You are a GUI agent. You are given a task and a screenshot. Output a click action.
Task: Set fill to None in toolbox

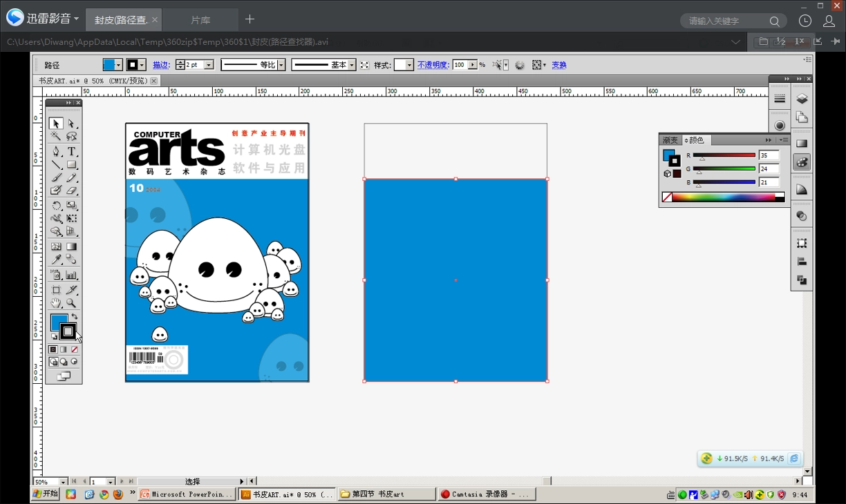75,349
